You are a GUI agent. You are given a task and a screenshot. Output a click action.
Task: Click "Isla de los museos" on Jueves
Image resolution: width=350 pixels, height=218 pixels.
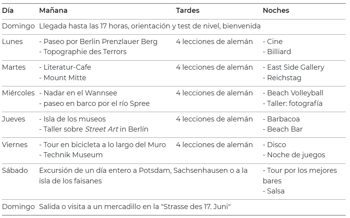click(x=74, y=119)
